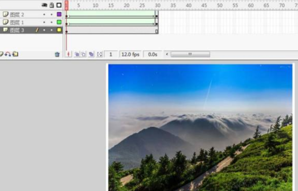Image resolution: width=298 pixels, height=191 pixels.
Task: Click the lock all layers padlock icon
Action: coord(52,5)
